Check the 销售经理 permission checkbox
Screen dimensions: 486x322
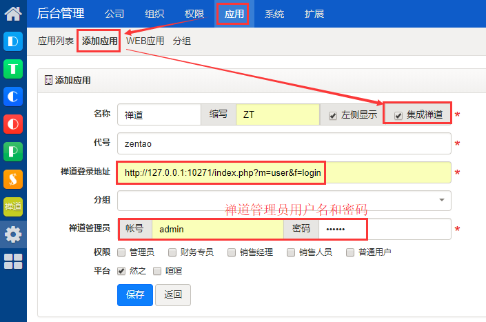232,252
